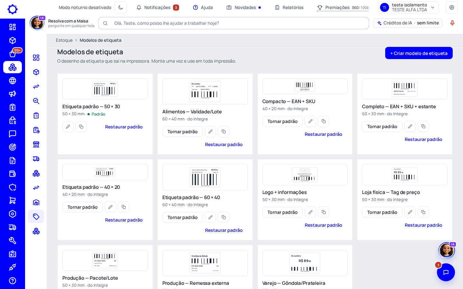Viewport: 463px width, 289px height.
Task: Open the Ajuda help menu
Action: [x=203, y=7]
